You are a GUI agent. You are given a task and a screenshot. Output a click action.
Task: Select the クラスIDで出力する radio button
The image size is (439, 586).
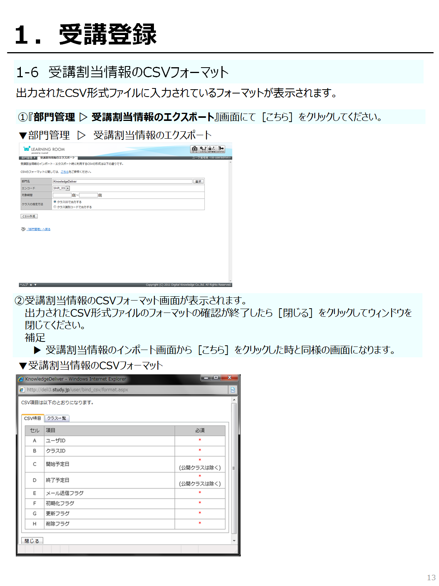coord(55,202)
